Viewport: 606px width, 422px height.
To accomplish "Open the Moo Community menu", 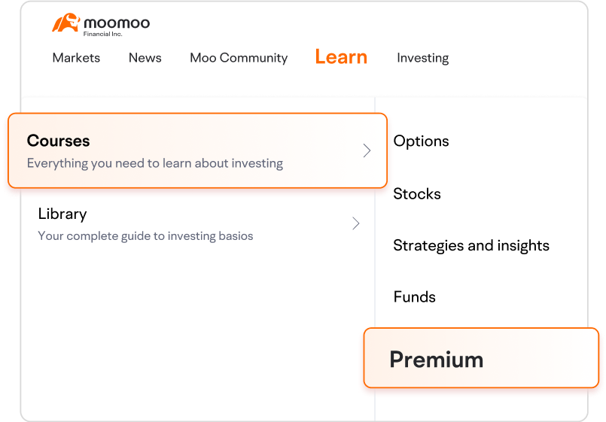I will 239,58.
